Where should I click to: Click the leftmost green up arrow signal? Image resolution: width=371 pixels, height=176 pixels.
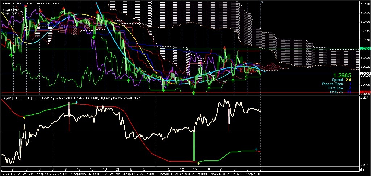click(11, 55)
